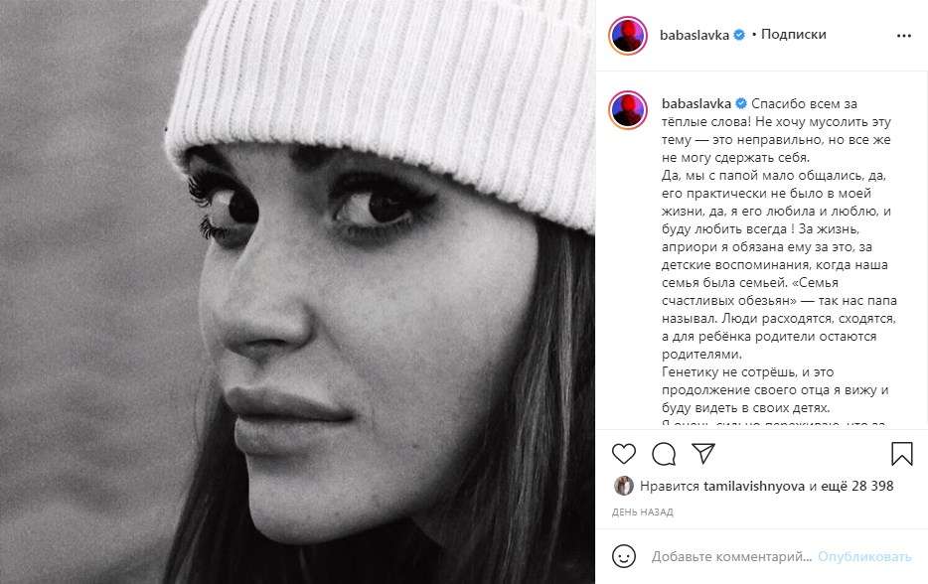The width and height of the screenshot is (928, 584).
Task: Share the post via paper plane icon
Action: coord(703,453)
